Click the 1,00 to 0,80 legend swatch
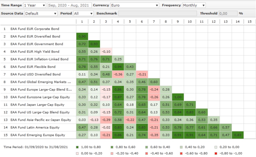 pyautogui.click(x=77, y=147)
